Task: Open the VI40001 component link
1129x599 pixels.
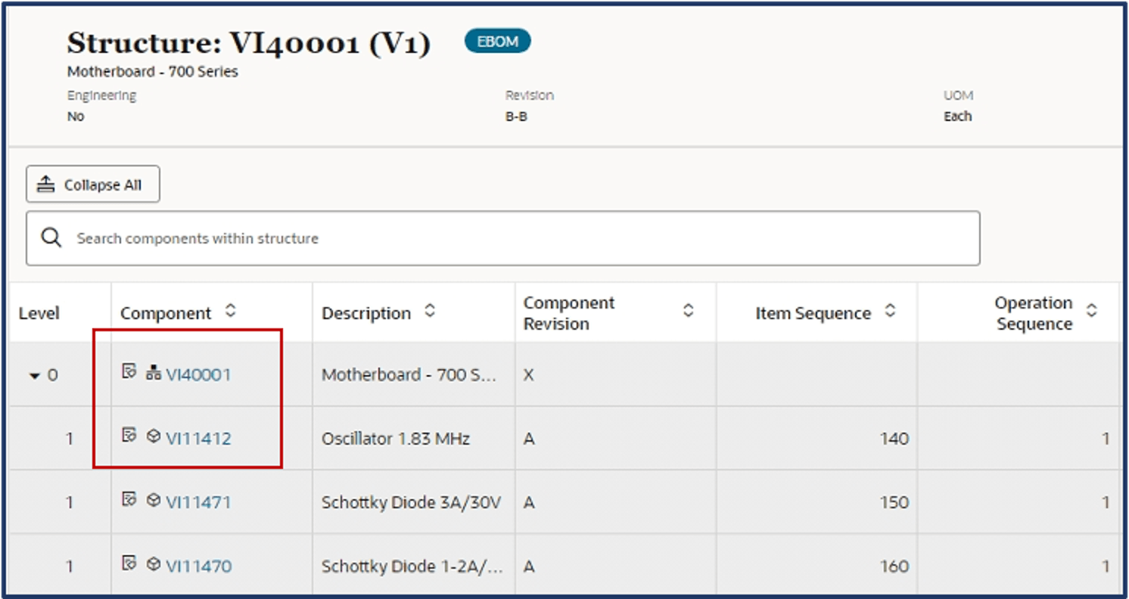Action: click(198, 374)
